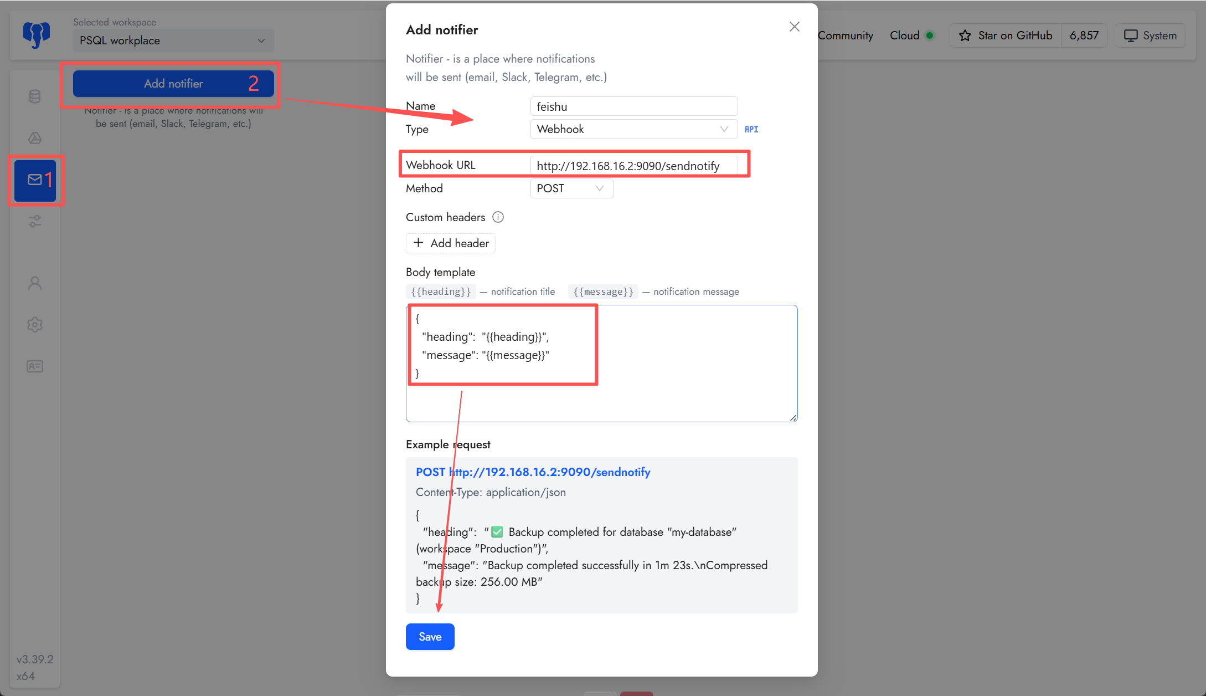Click the POST example request URL

[533, 472]
